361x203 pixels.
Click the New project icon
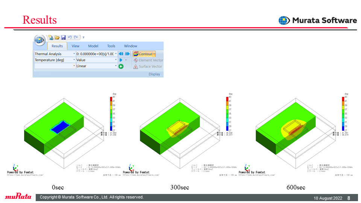click(x=51, y=37)
